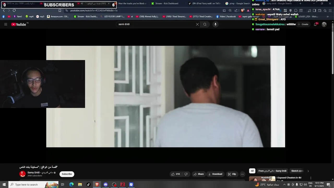Go back in browser history
334x188 pixels.
(4, 10)
